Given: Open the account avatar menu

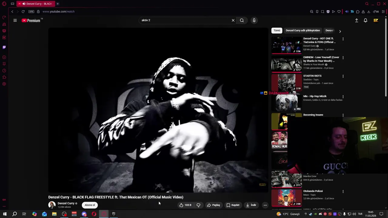Looking at the screenshot, I should point(376,20).
